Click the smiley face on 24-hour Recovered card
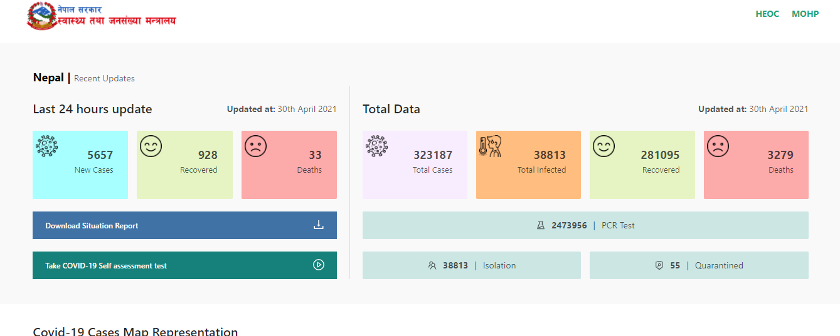Image resolution: width=840 pixels, height=336 pixels. tap(151, 146)
